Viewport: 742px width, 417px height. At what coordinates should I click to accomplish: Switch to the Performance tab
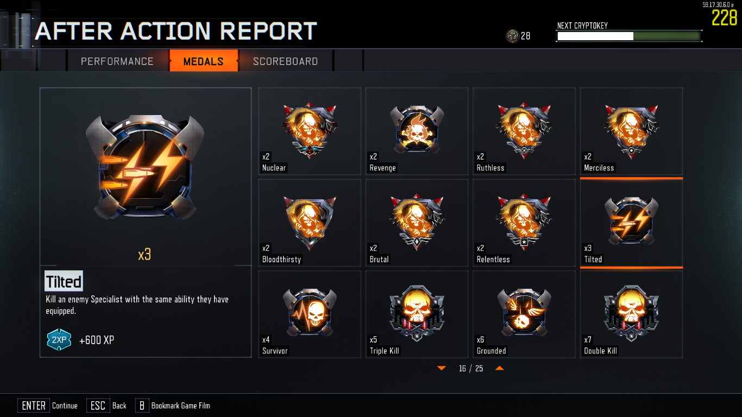[x=117, y=61]
